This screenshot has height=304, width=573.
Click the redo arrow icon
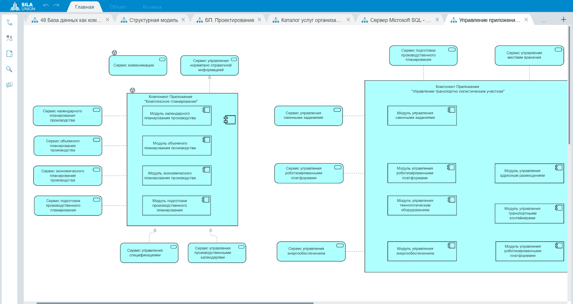[x=56, y=5]
